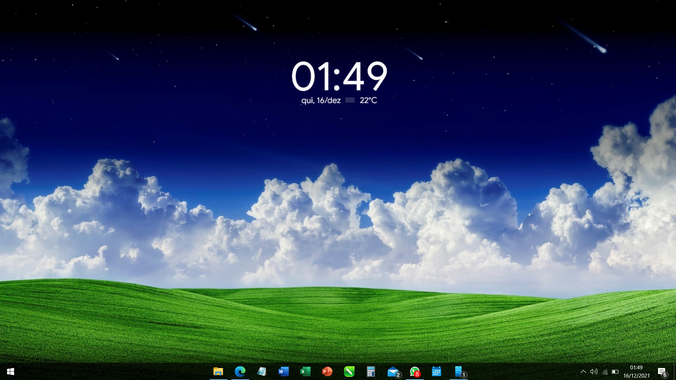The width and height of the screenshot is (676, 380).
Task: Open PowerPoint from the taskbar
Action: pos(327,372)
